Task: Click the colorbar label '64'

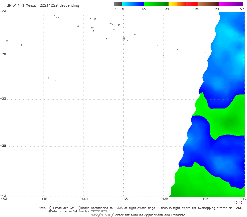Action: pyautogui.click(x=217, y=9)
